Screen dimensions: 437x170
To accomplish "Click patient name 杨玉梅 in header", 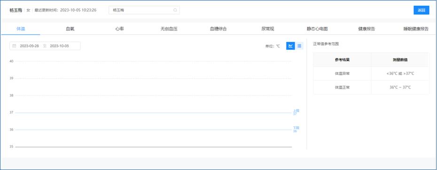I will point(16,10).
